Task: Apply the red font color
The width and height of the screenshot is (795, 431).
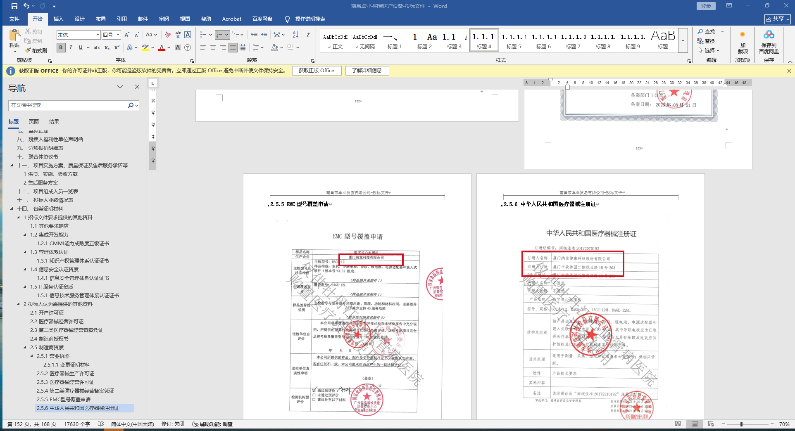Action: [162, 47]
